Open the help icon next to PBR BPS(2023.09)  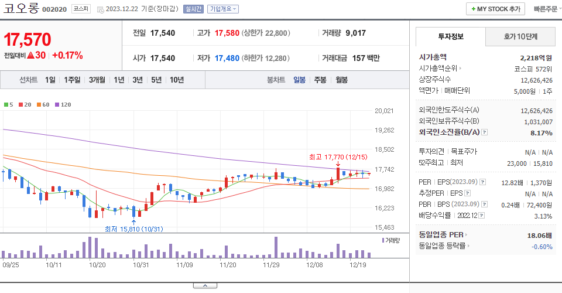(x=485, y=205)
